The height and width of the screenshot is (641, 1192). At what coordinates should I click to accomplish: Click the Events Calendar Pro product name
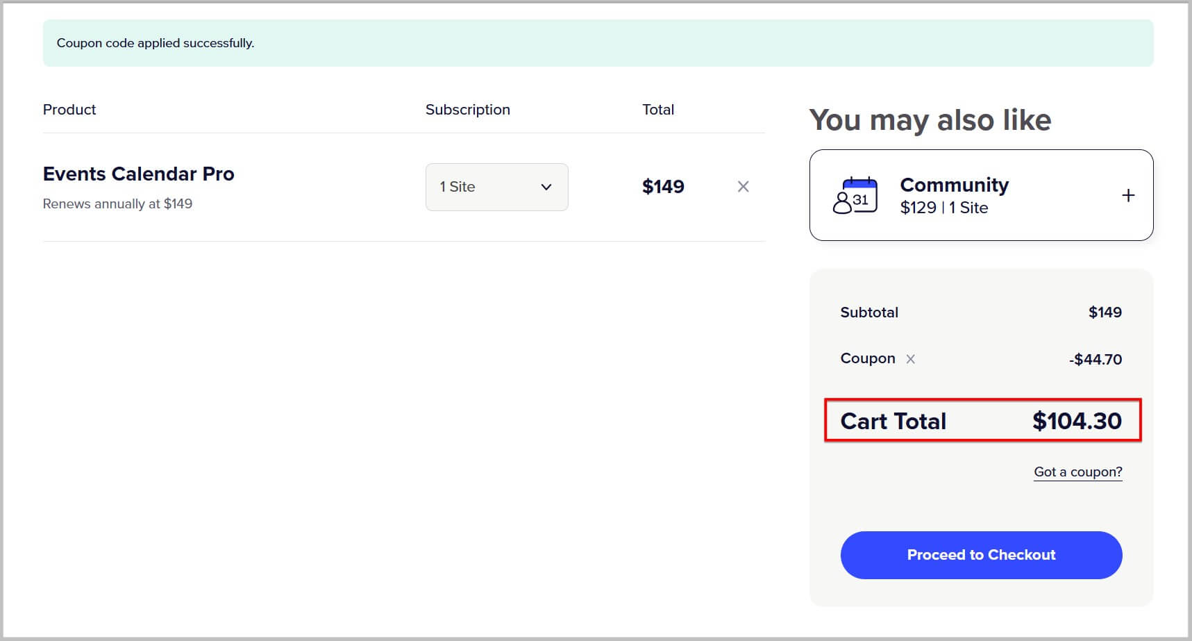click(138, 174)
